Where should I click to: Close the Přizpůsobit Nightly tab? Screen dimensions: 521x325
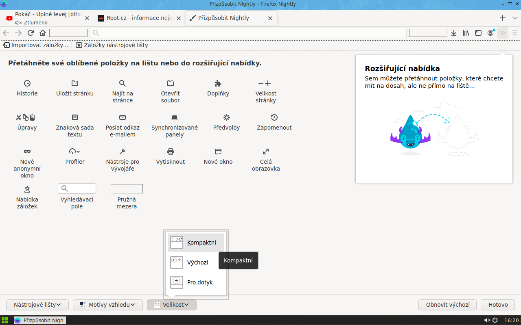coord(270,18)
